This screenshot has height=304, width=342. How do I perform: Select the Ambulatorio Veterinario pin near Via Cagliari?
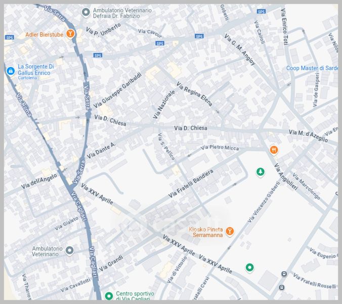pos(70,250)
